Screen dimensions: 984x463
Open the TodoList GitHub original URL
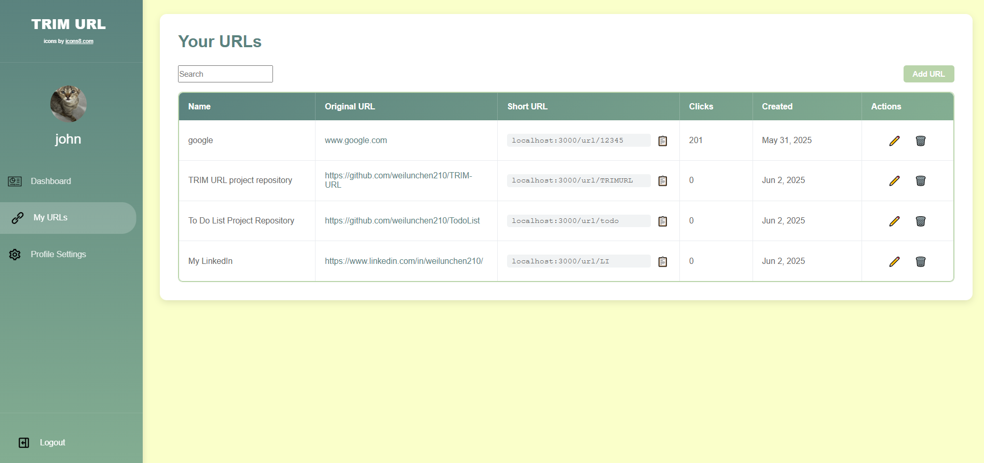tap(402, 221)
